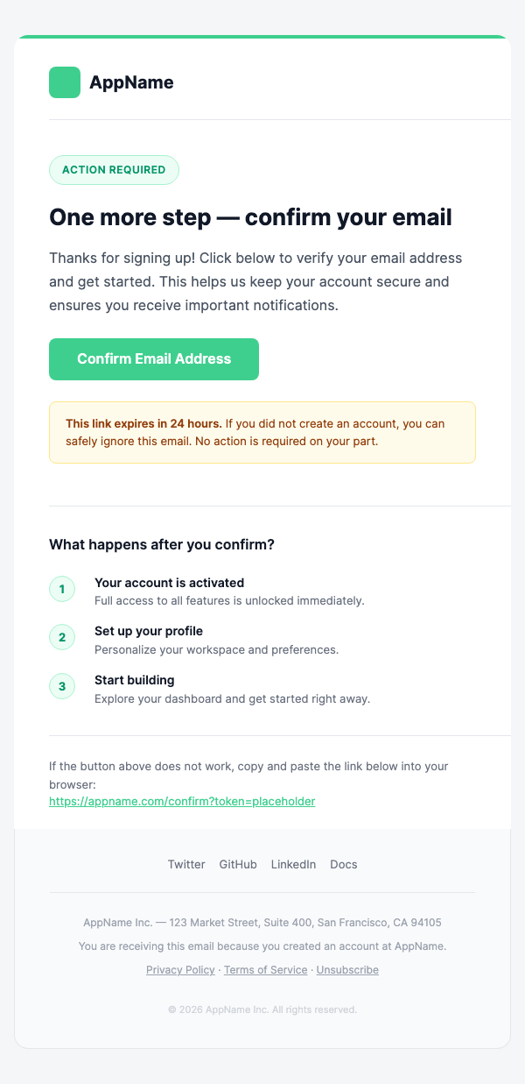
Task: Open the Twitter social link
Action: [186, 864]
